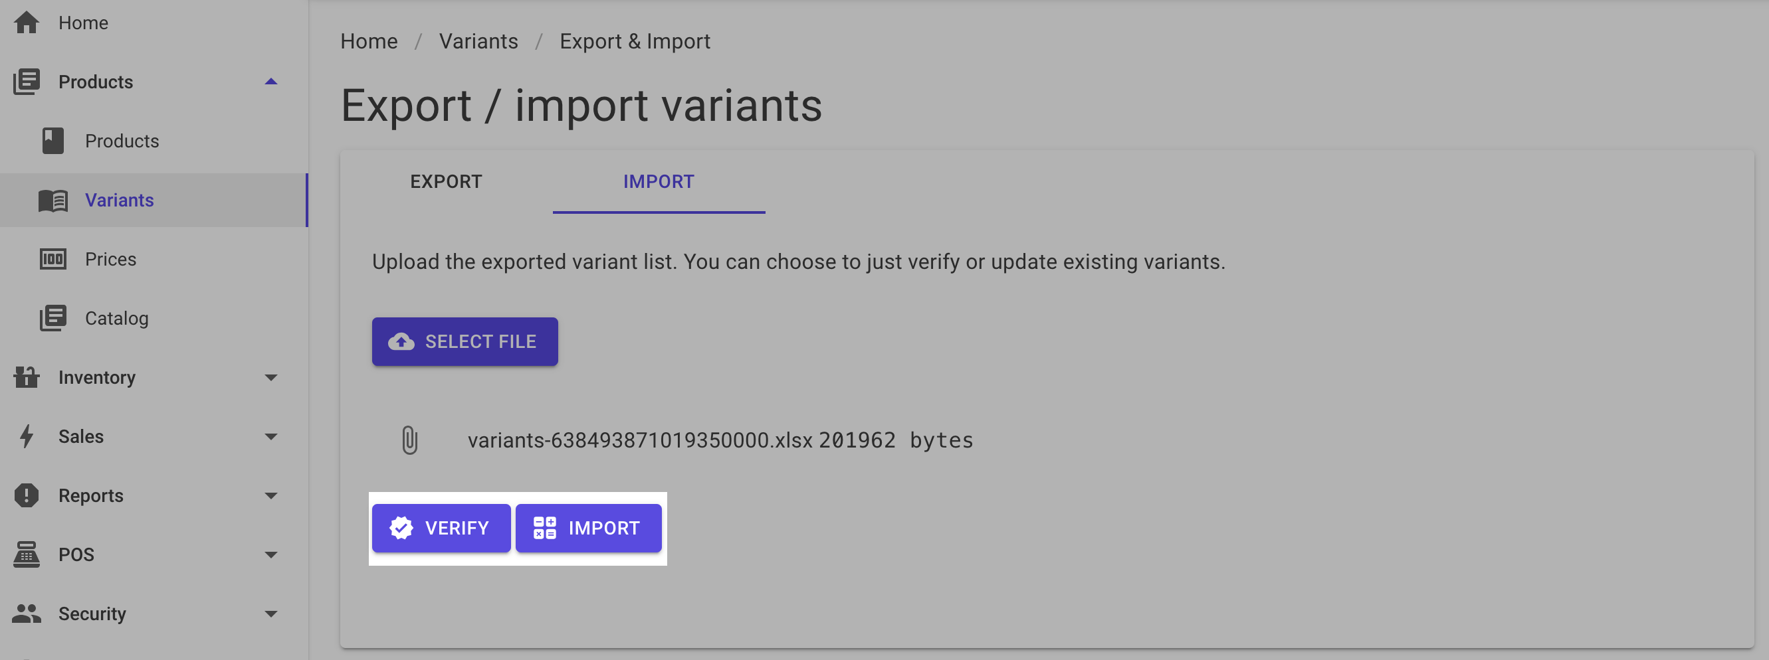
Task: Click the POS cash register icon
Action: tap(26, 554)
